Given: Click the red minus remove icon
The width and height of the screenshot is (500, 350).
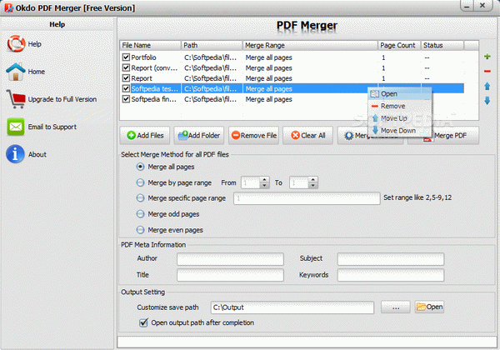Looking at the screenshot, I should pos(487,71).
